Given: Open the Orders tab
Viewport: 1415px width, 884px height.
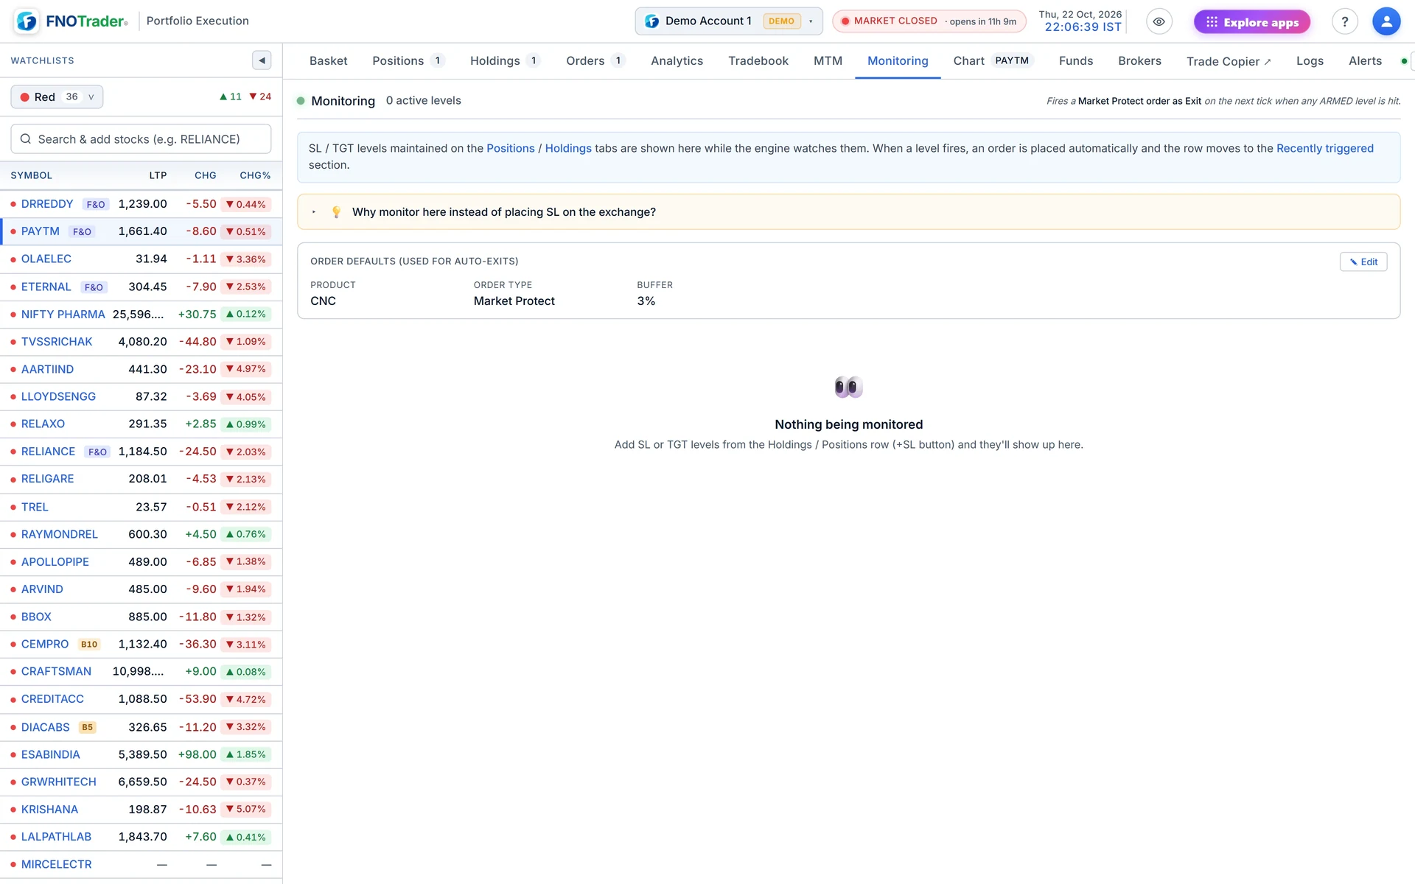Looking at the screenshot, I should pos(595,61).
